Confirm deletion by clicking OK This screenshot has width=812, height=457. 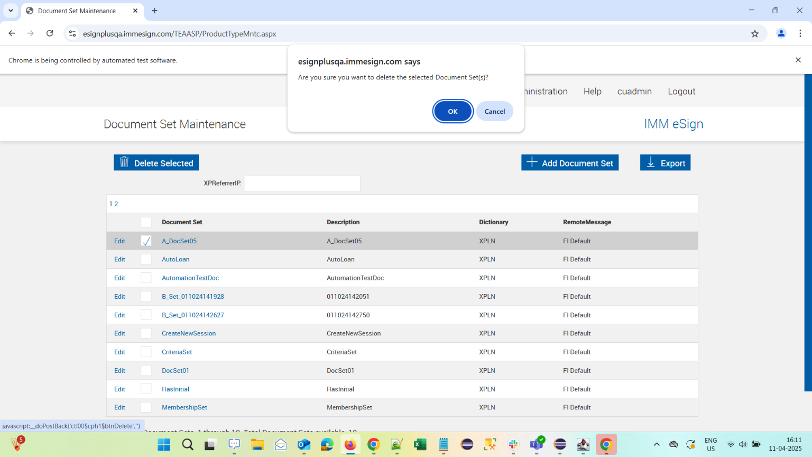[x=453, y=111]
